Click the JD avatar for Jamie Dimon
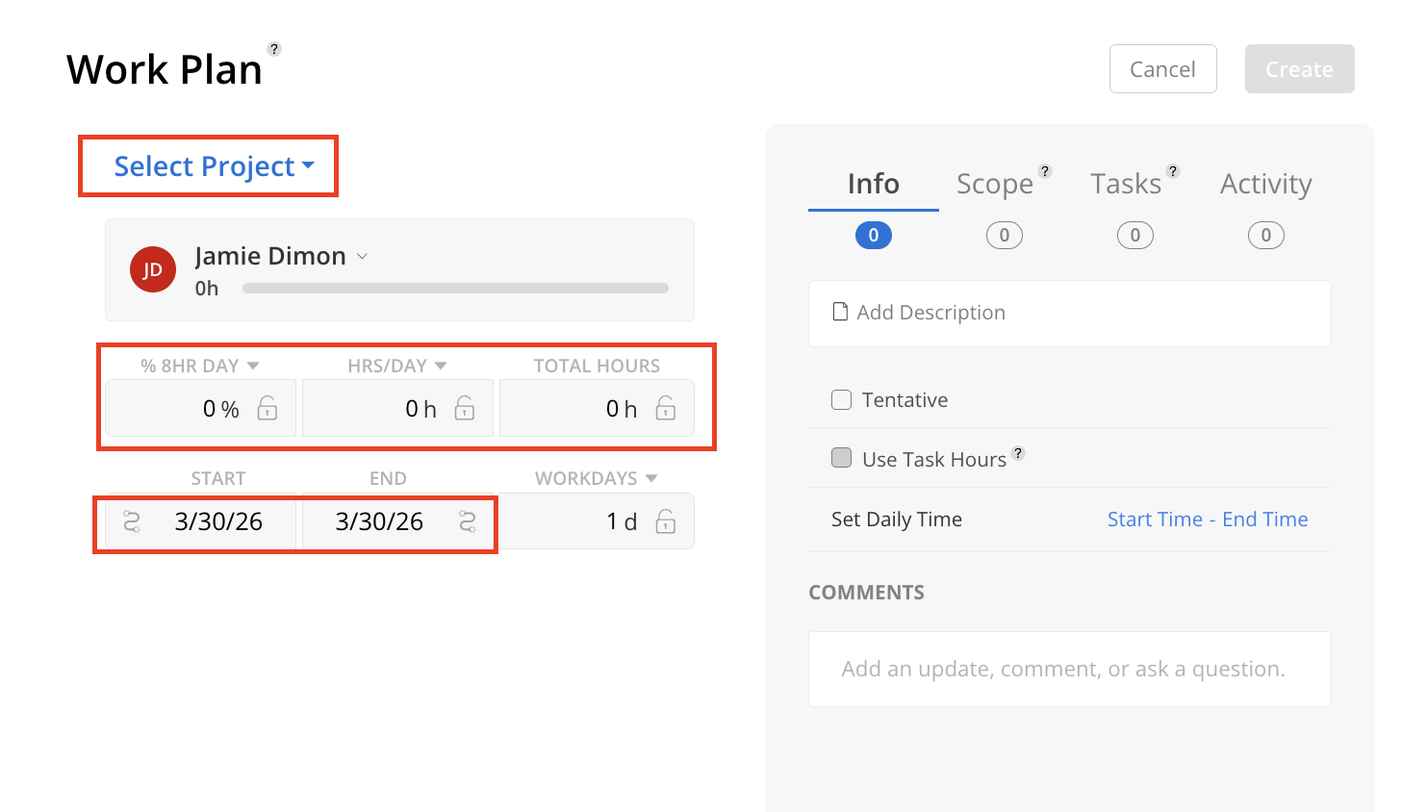The height and width of the screenshot is (812, 1401). point(153,270)
